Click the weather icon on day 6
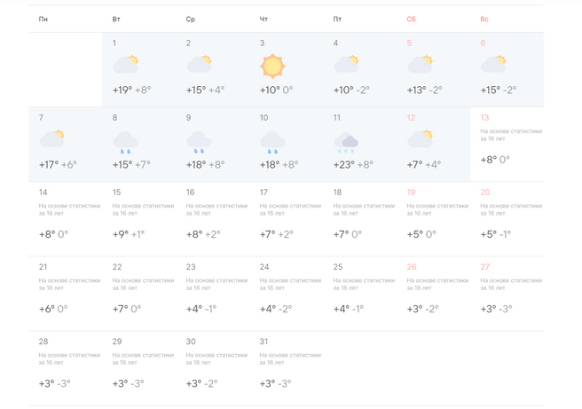Image resolution: width=582 pixels, height=409 pixels. (493, 65)
